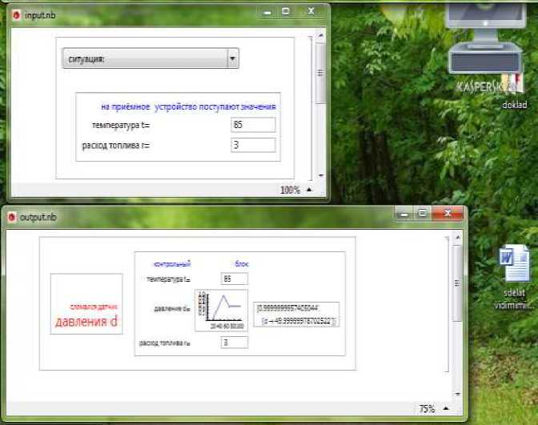Maximize the input.nb window

(x=286, y=12)
